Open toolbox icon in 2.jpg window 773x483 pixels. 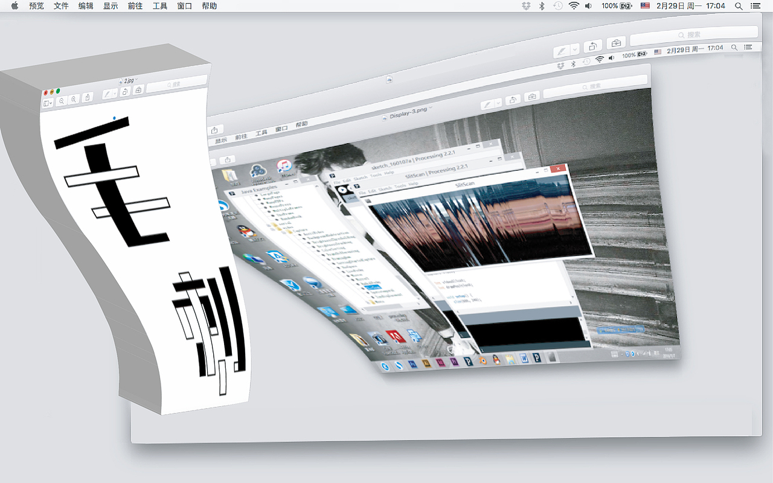[x=138, y=90]
